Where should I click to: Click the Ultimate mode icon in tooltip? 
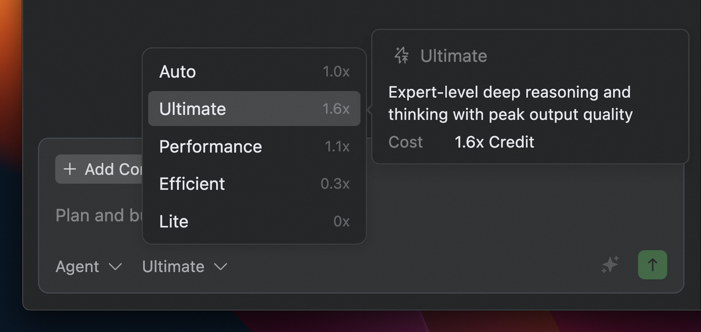(x=402, y=56)
